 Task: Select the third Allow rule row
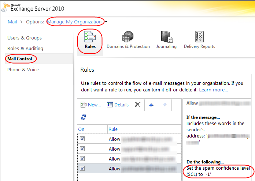pos(129,159)
